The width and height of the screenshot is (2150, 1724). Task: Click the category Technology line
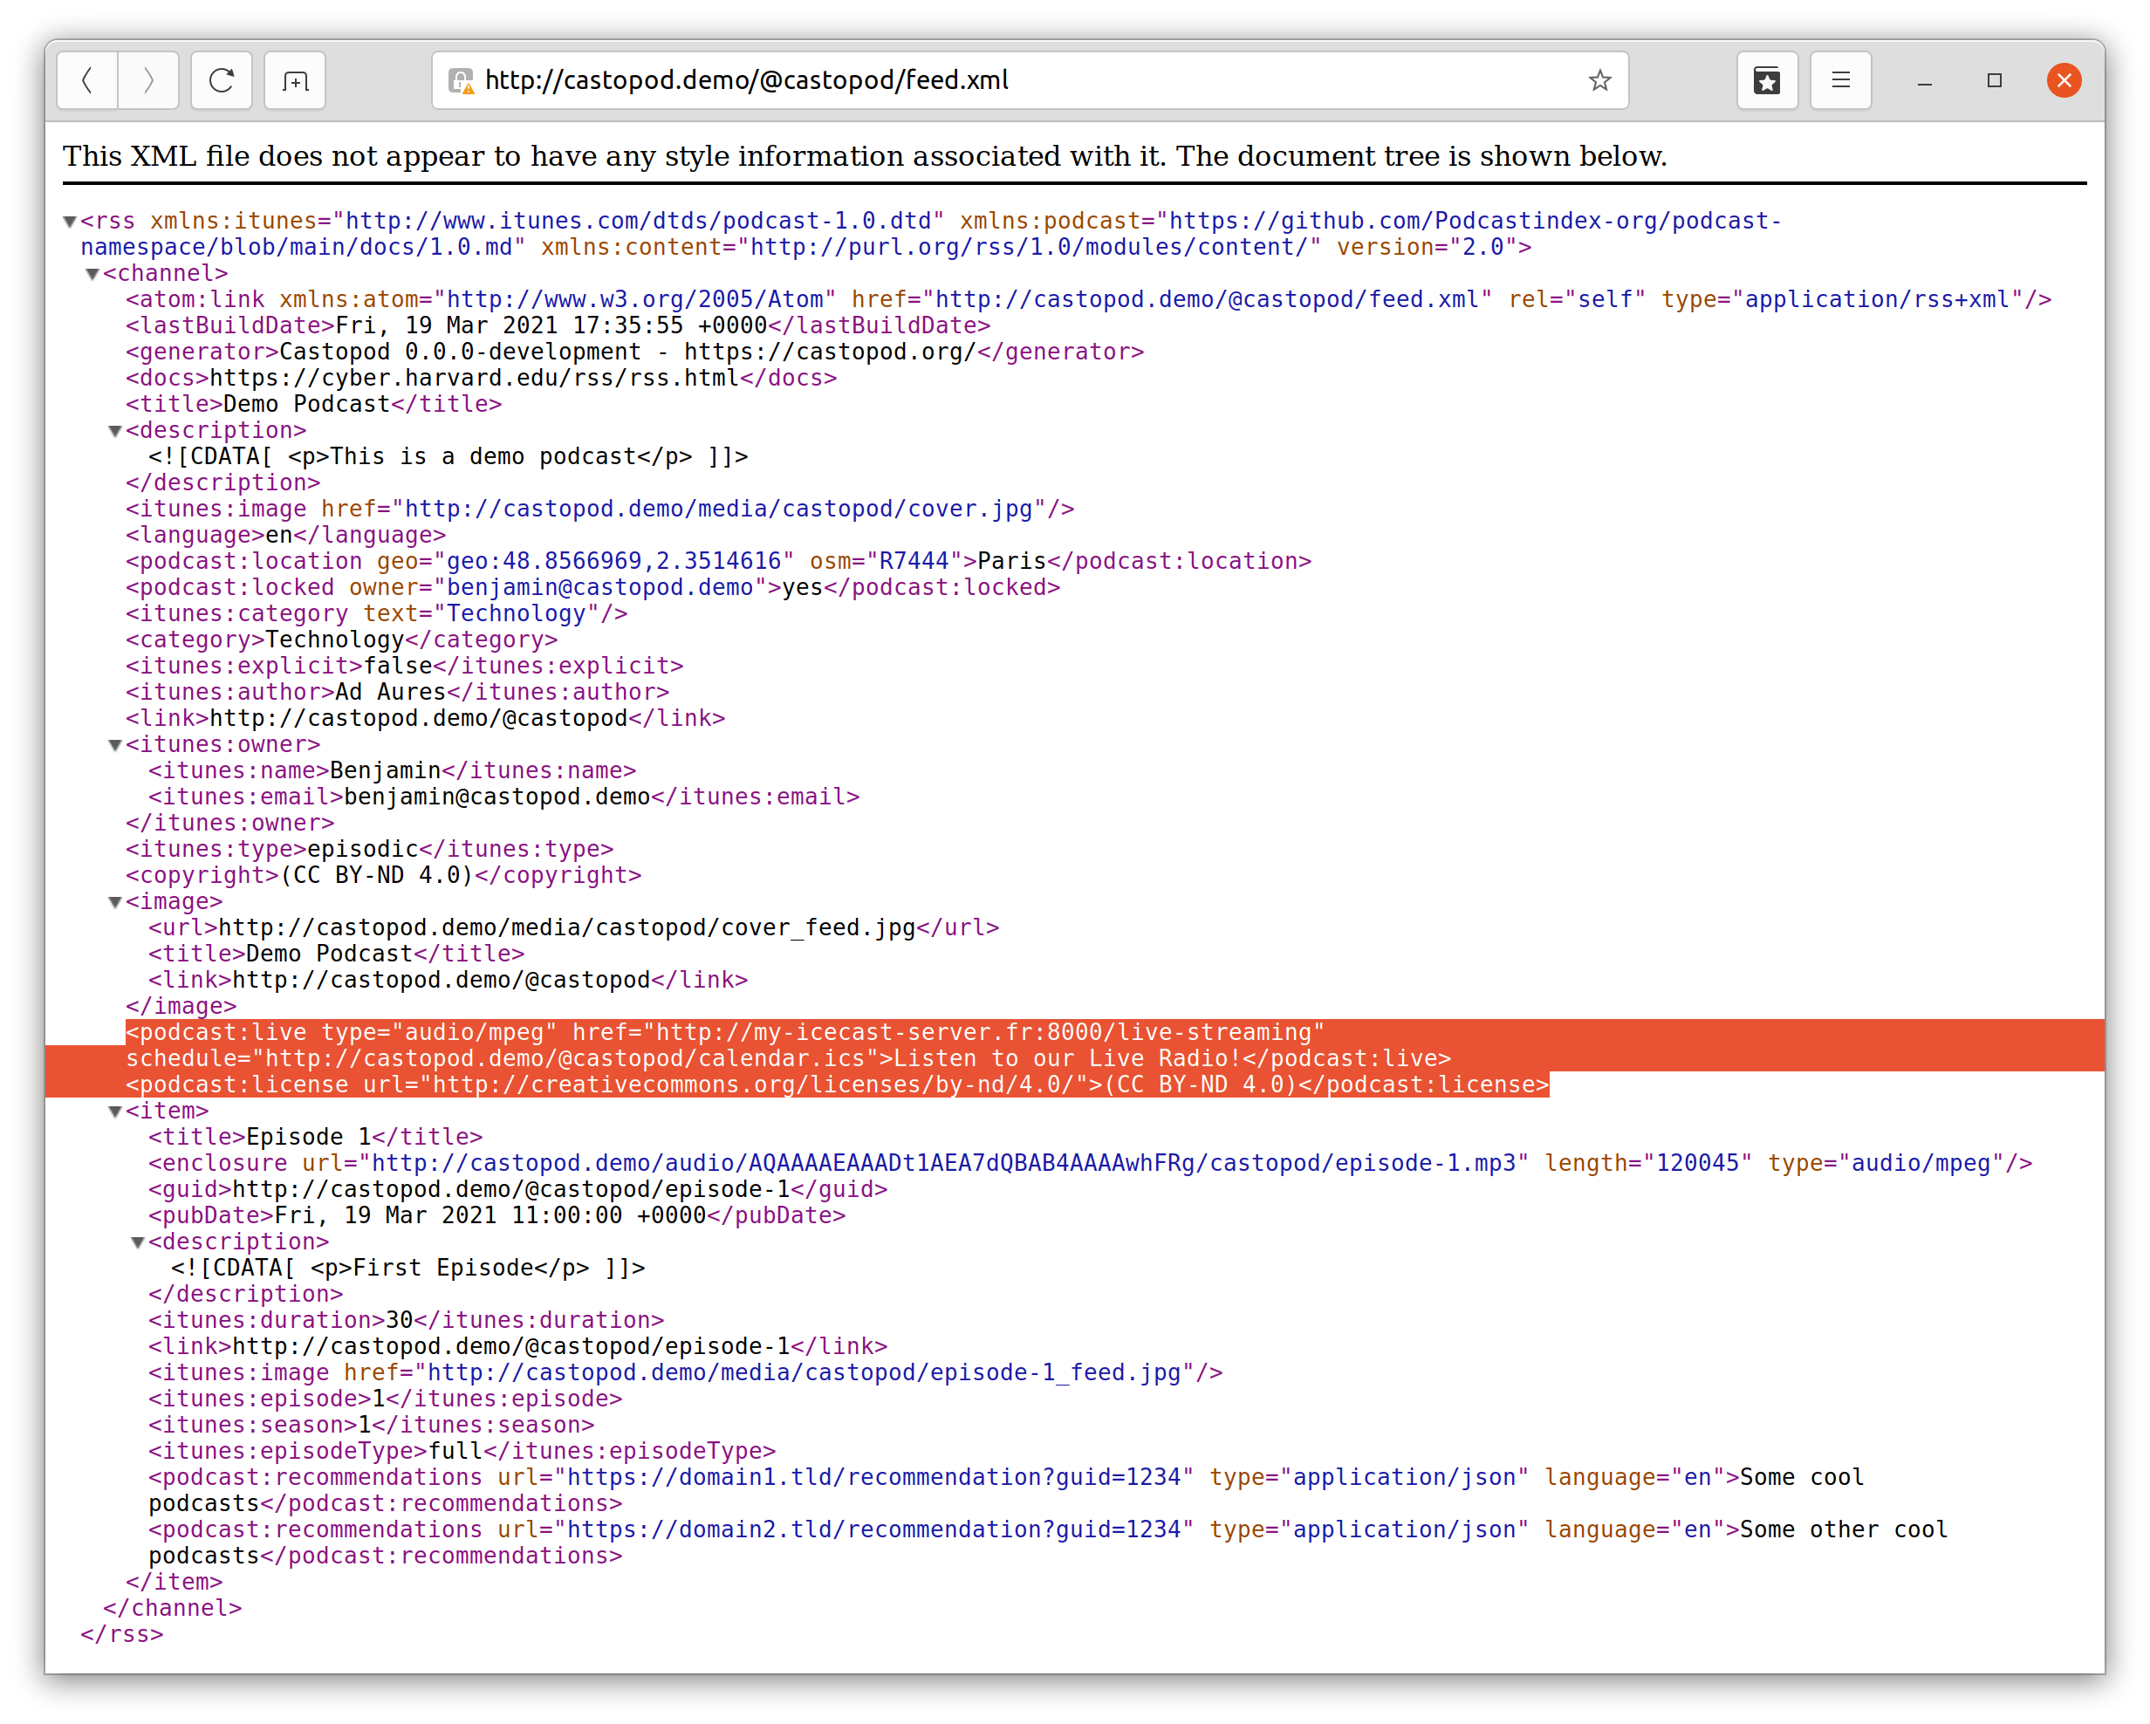click(341, 640)
